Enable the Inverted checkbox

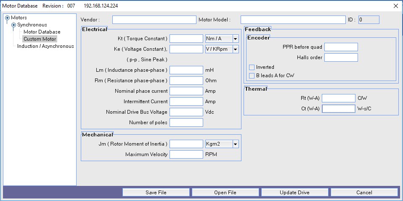point(252,67)
